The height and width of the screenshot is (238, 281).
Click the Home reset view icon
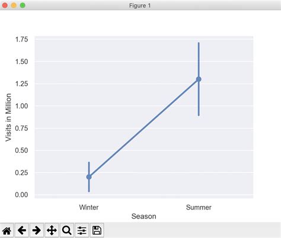[x=7, y=230]
